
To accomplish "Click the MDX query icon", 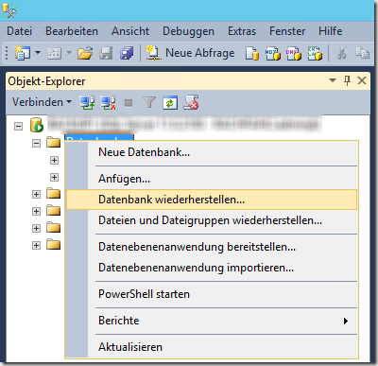I will (x=273, y=53).
